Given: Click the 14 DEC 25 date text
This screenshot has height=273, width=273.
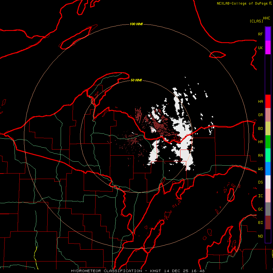Looking at the screenshot, I should click(176, 271).
